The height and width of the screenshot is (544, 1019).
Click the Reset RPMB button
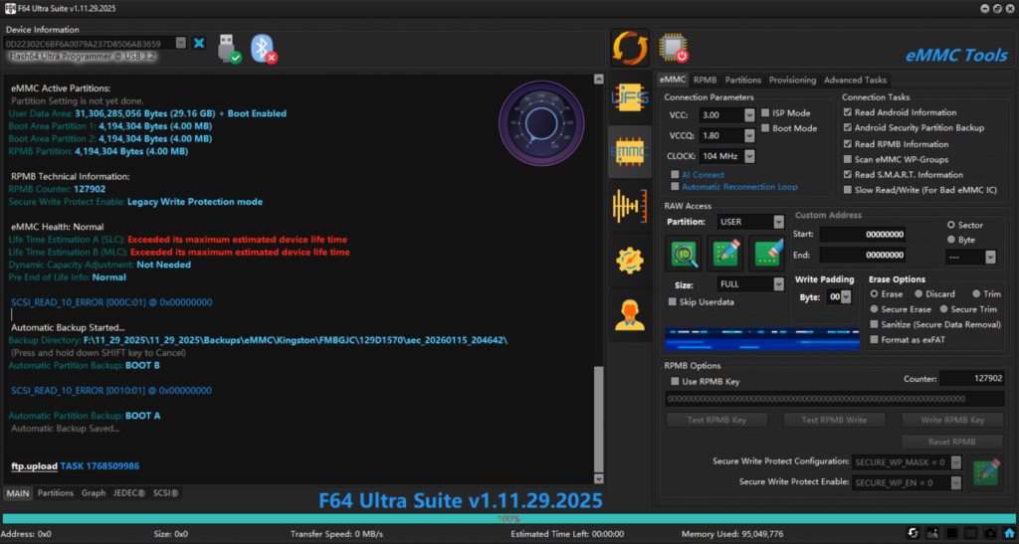point(952,443)
